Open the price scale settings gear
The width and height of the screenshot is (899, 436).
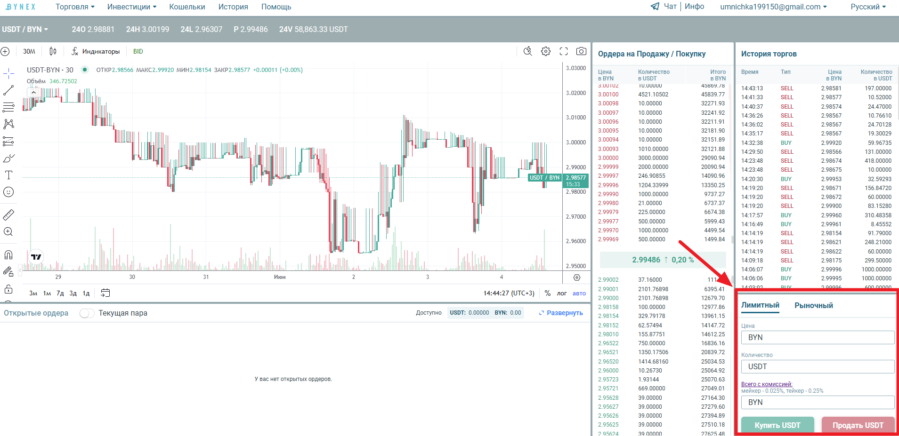pyautogui.click(x=577, y=277)
